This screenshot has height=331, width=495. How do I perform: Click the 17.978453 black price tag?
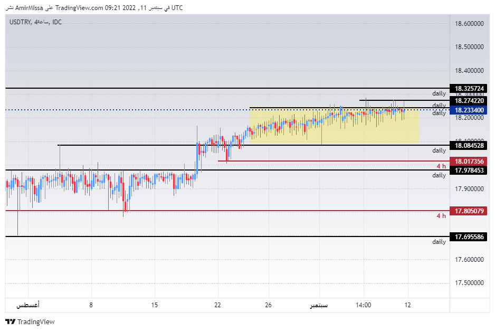click(x=469, y=171)
